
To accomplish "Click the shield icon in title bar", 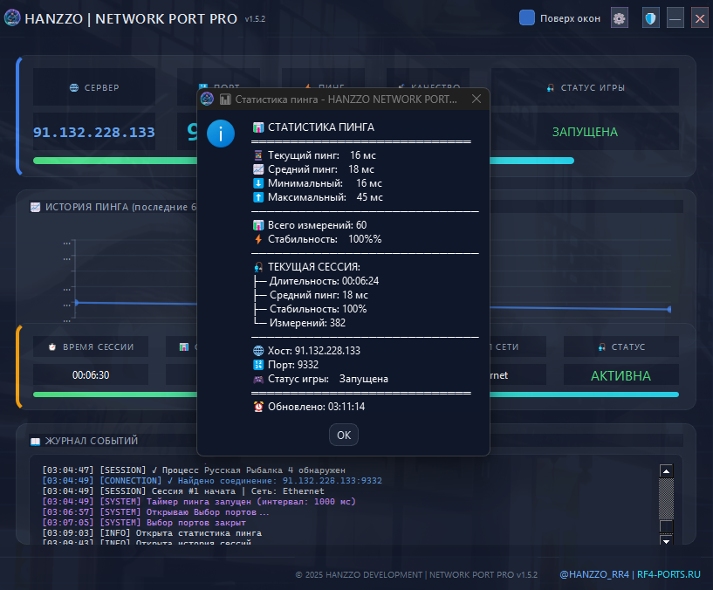I will click(x=650, y=18).
